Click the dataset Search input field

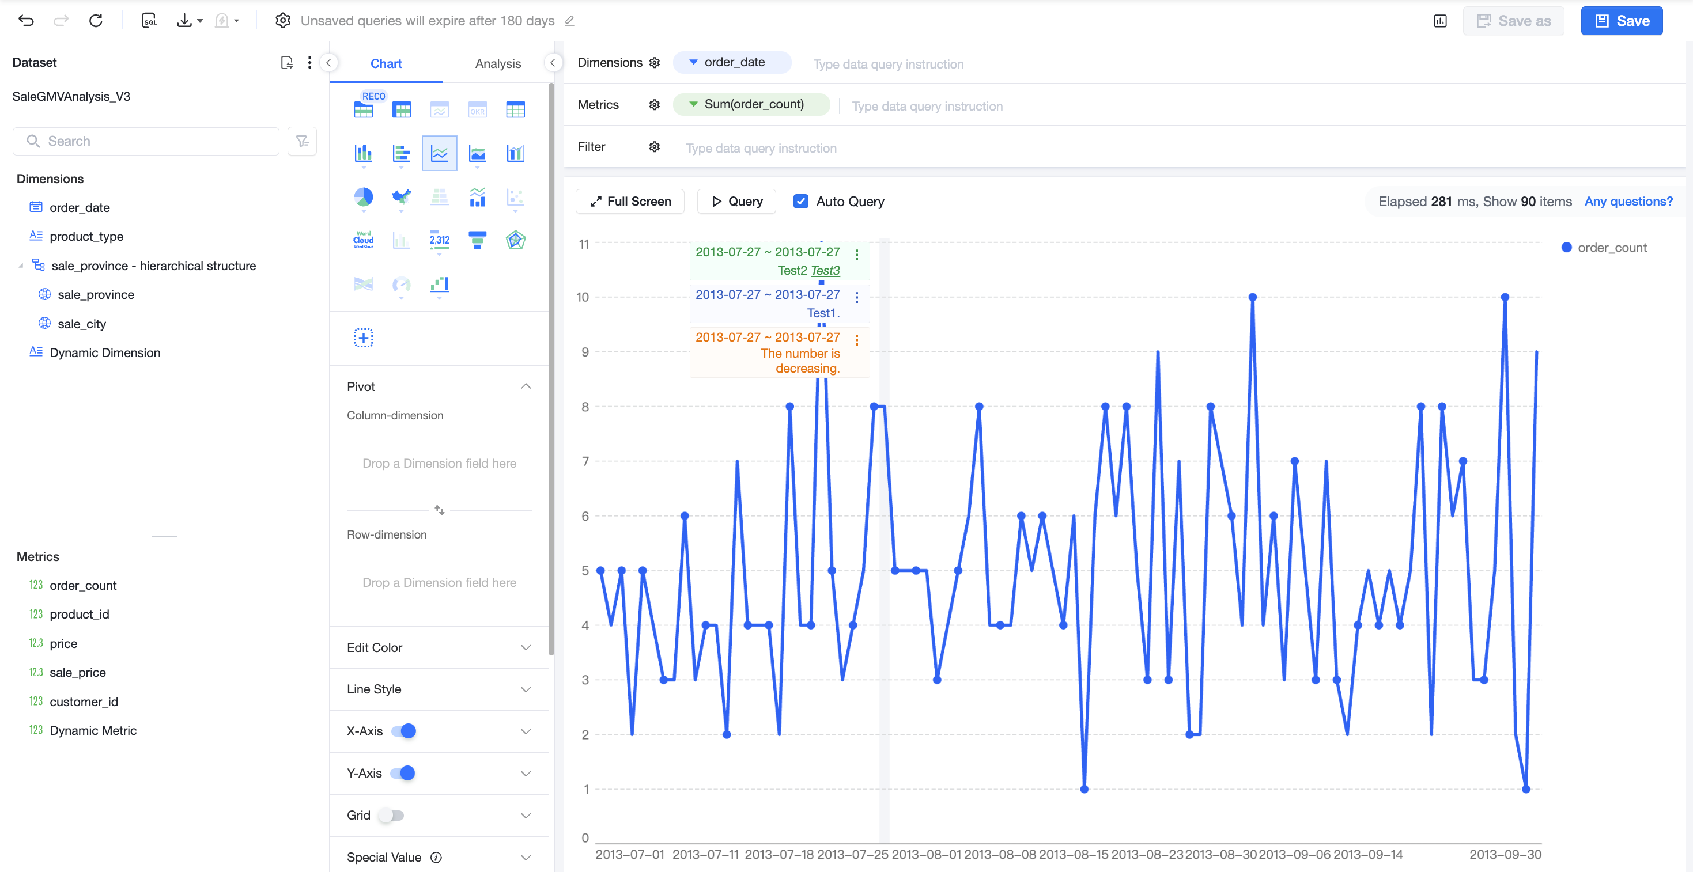pos(146,141)
